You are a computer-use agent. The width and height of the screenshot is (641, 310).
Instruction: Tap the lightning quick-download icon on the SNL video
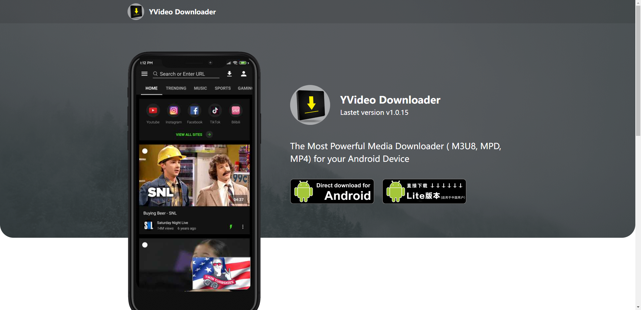(231, 226)
